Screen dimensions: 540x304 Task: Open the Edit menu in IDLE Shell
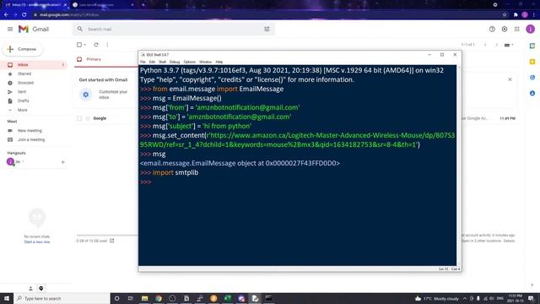pyautogui.click(x=152, y=62)
